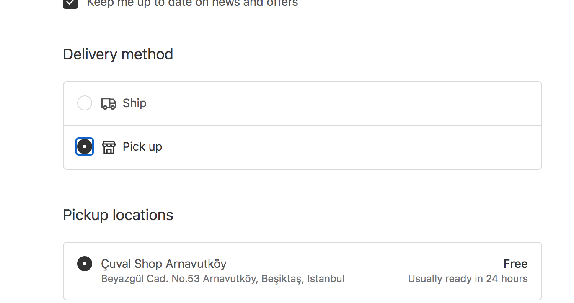Click the checkmark inside the offers checkbox
Screen dimensions: 574x303
point(70,3)
